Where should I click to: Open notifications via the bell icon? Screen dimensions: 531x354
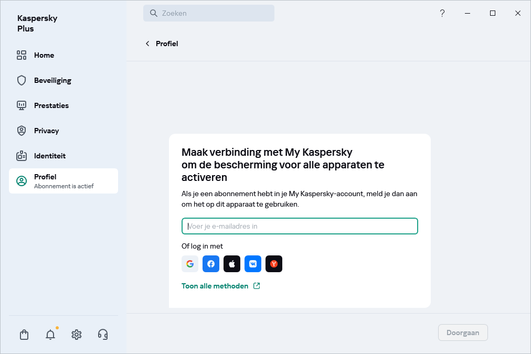pos(50,334)
